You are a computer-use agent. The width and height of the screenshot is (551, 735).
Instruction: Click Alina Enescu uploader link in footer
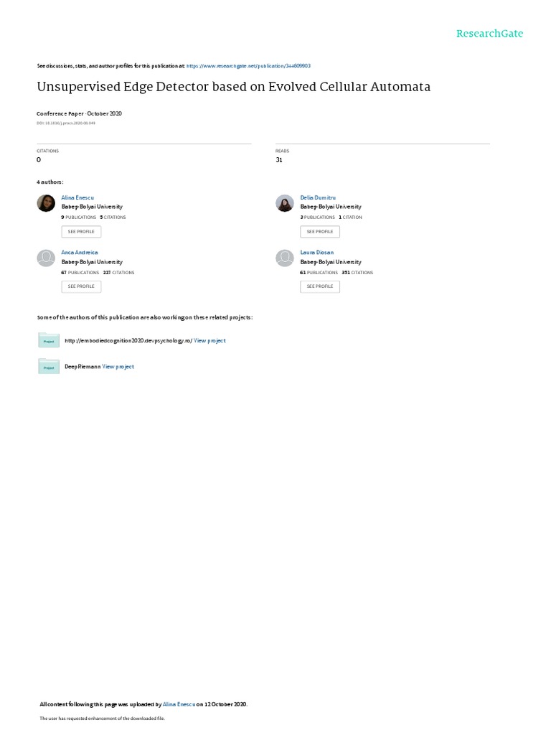coord(179,704)
